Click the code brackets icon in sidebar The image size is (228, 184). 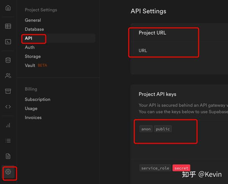tap(8, 107)
